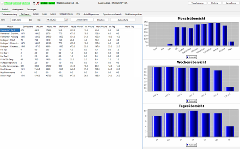Image resolution: width=240 pixels, height=149 pixels.
Task: Sort by the Modul column header
Action: pos(10,26)
